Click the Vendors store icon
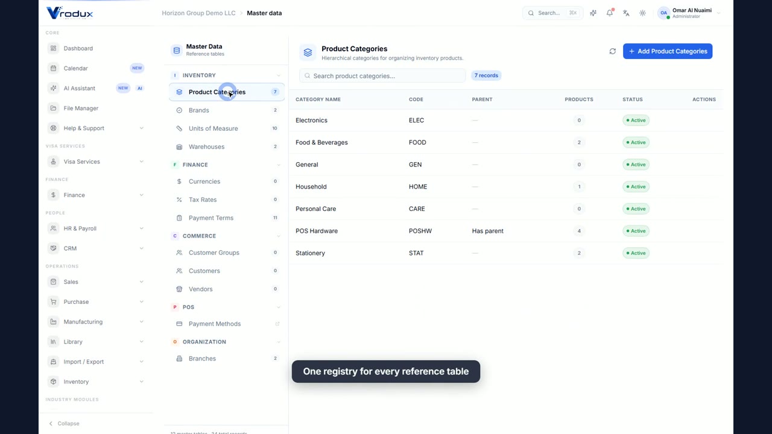The width and height of the screenshot is (772, 434). pyautogui.click(x=179, y=289)
